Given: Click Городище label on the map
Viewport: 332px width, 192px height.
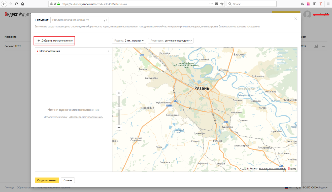Looking at the screenshot, I should [165, 53].
